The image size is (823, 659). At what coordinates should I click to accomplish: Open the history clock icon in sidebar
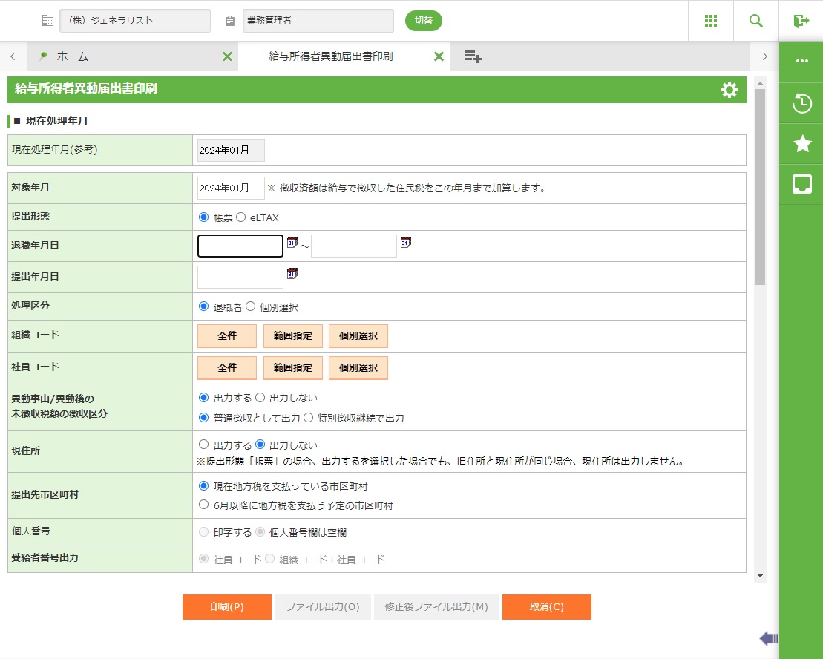pos(801,103)
